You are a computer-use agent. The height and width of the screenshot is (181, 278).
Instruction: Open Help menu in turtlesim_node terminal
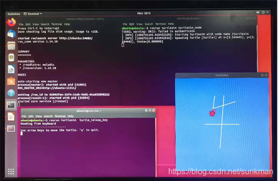click(x=171, y=24)
